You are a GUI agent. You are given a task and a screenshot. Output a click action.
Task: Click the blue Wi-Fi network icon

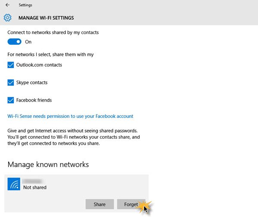[15, 184]
